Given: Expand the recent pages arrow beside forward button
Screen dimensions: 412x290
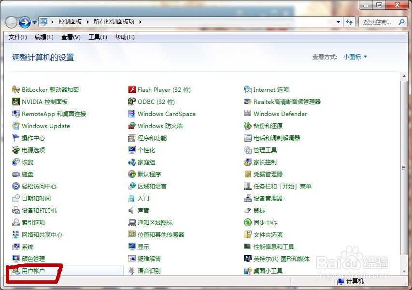Looking at the screenshot, I should click(x=35, y=22).
